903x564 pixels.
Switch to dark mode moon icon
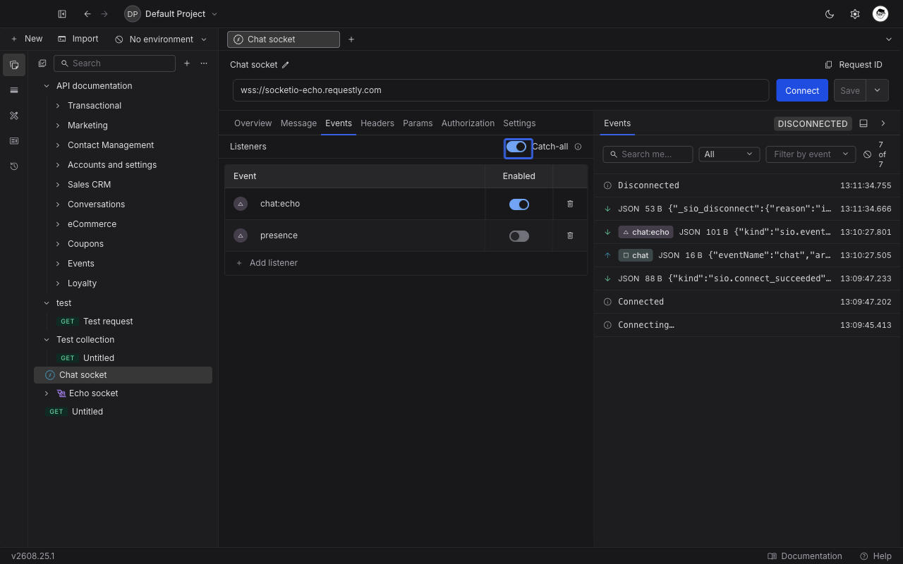tap(830, 14)
